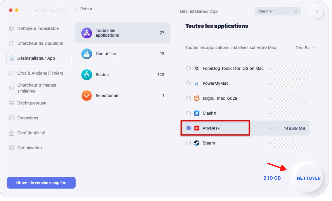Screen dimensions: 332x201
Task: Click the Désinstallateur App sidebar icon
Action: coord(11,58)
